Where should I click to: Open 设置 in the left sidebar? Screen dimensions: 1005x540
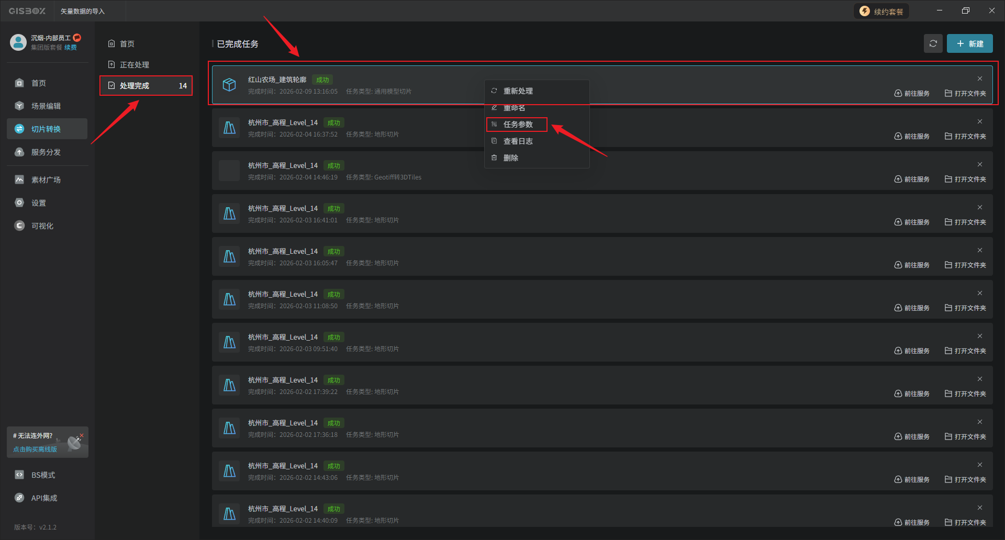[38, 203]
